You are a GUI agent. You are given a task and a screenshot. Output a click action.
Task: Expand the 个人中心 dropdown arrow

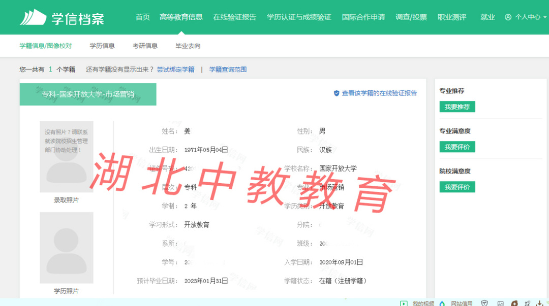[x=545, y=17]
